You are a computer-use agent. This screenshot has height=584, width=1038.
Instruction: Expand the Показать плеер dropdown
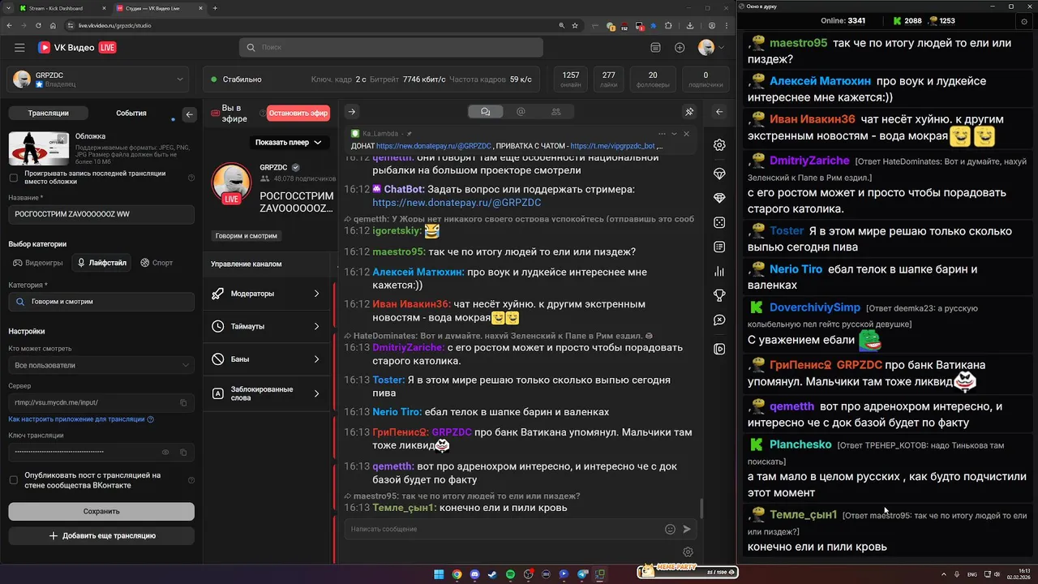point(288,143)
